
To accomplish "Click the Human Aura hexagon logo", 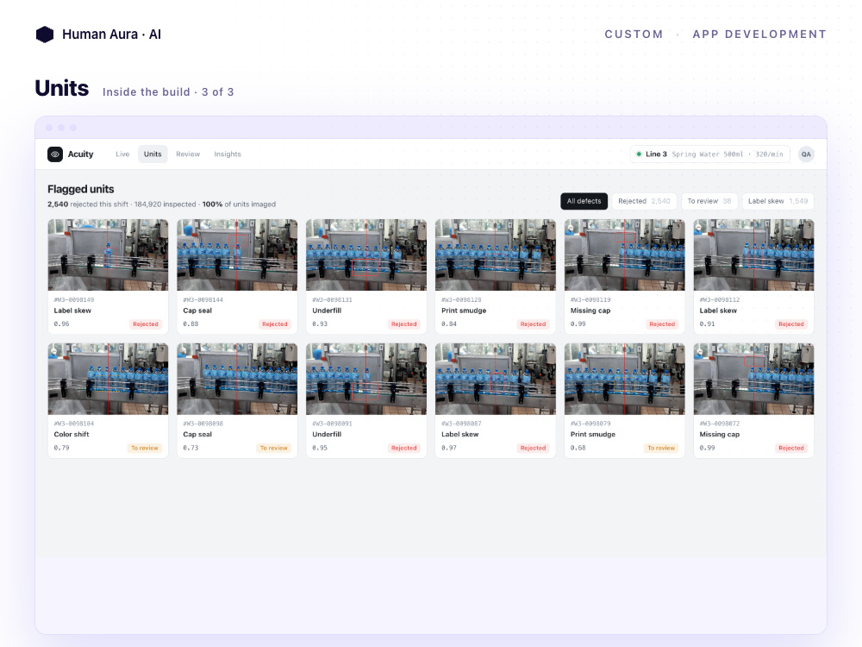I will click(45, 35).
